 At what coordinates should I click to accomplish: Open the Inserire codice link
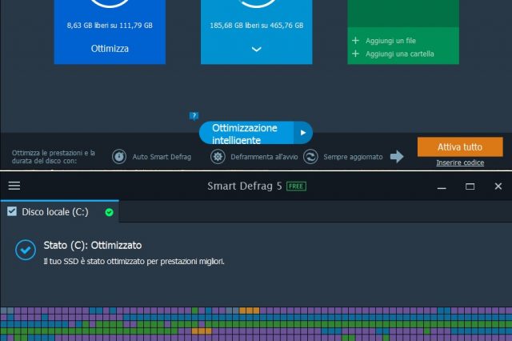(460, 162)
